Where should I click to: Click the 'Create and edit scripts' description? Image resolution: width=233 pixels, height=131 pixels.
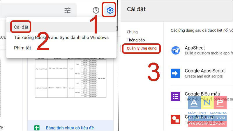tap(204, 76)
